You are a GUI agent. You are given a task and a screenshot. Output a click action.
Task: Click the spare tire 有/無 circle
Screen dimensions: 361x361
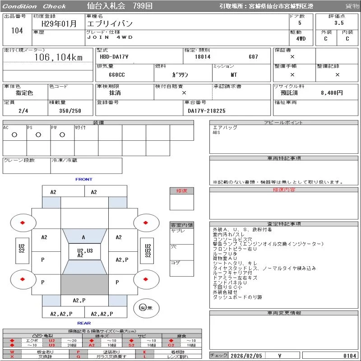pos(143,308)
